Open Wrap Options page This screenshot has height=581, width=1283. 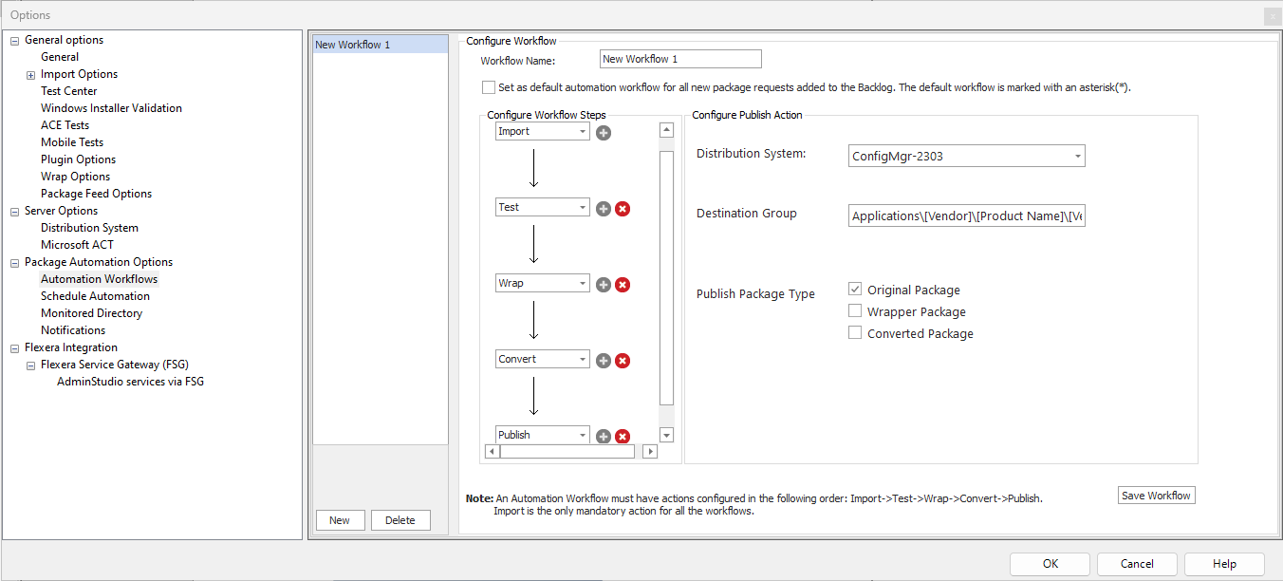(75, 177)
